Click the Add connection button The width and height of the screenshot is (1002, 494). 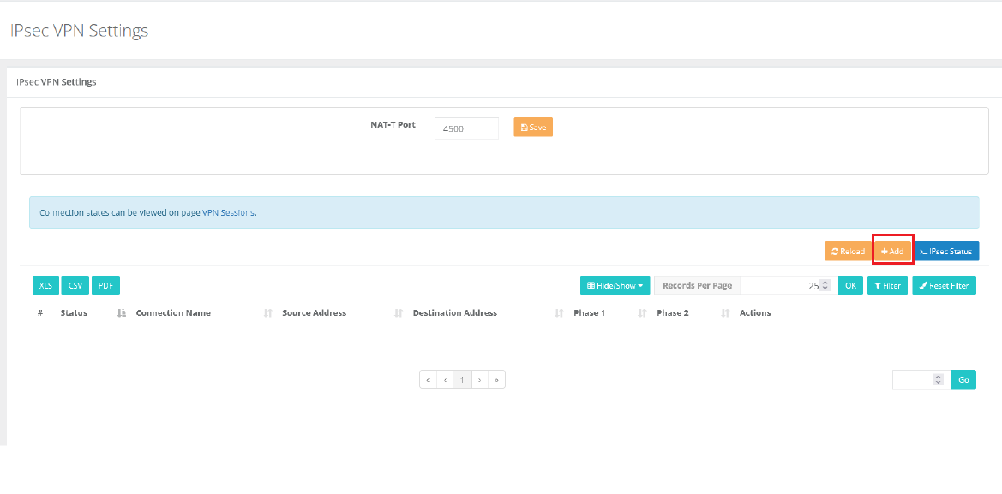(x=892, y=252)
